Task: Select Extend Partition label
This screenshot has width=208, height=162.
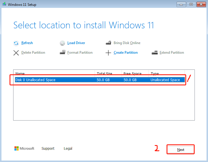Action: pos(172,53)
